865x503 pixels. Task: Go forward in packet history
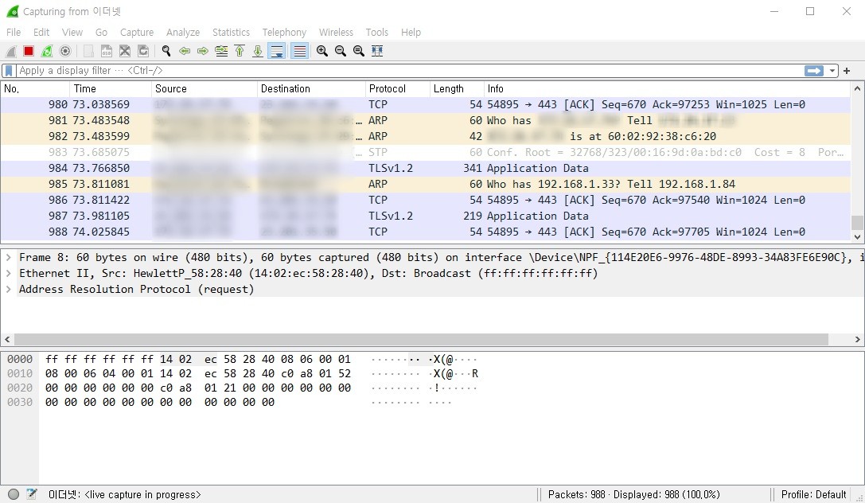pyautogui.click(x=202, y=51)
